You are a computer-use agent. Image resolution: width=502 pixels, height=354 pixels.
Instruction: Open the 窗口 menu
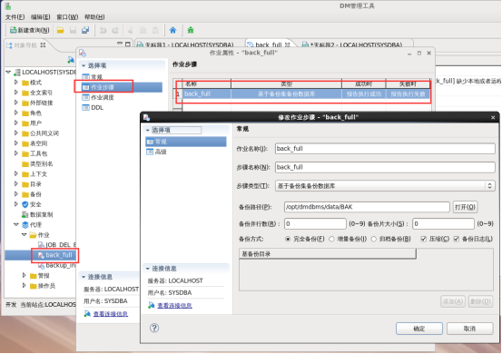[67, 17]
